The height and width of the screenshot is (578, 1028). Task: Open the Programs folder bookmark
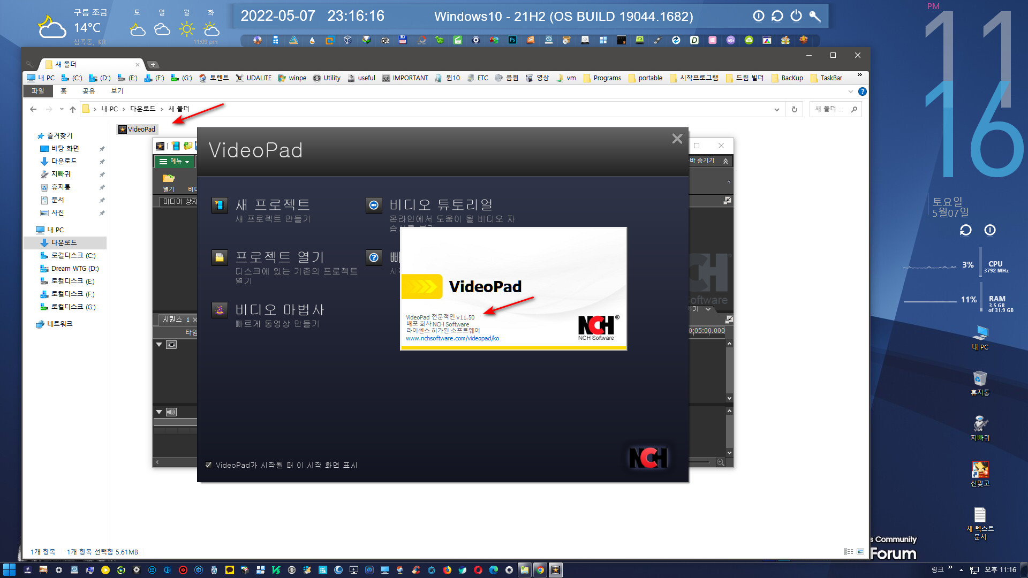click(x=602, y=78)
